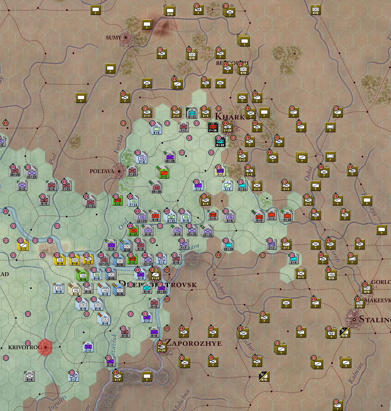The height and width of the screenshot is (411, 391).
Task: Select the green counter marked 2=3
Action: 164,173
